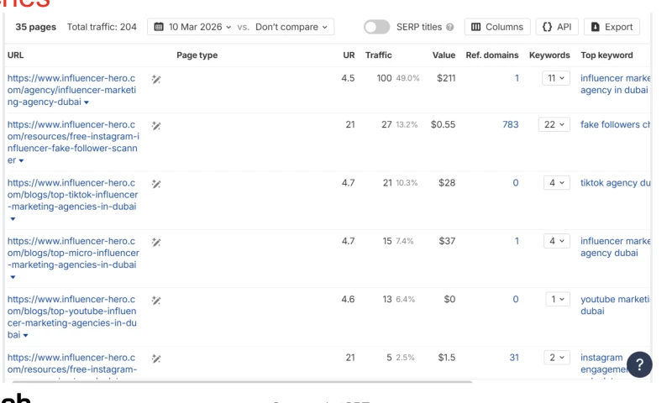Image resolution: width=672 pixels, height=403 pixels.
Task: Expand URL menu arrow for top-youtube-influencer URL
Action: coord(25,335)
